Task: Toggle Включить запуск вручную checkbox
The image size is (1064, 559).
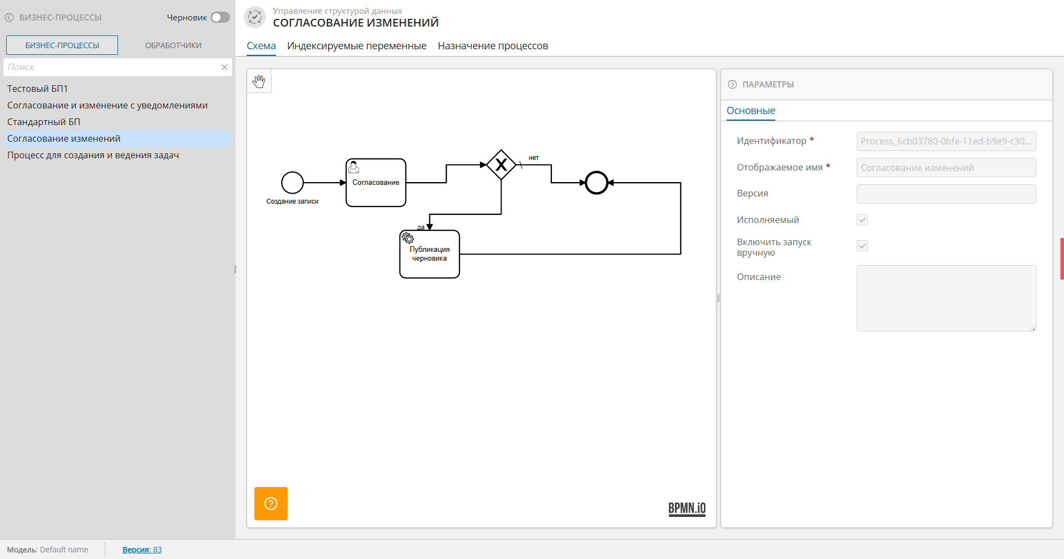Action: pyautogui.click(x=862, y=246)
